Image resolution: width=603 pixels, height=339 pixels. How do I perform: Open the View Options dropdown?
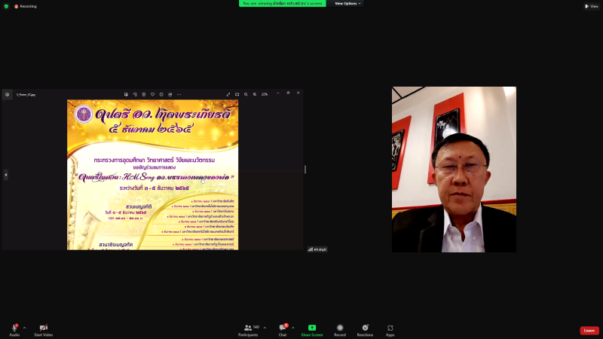[x=348, y=3]
